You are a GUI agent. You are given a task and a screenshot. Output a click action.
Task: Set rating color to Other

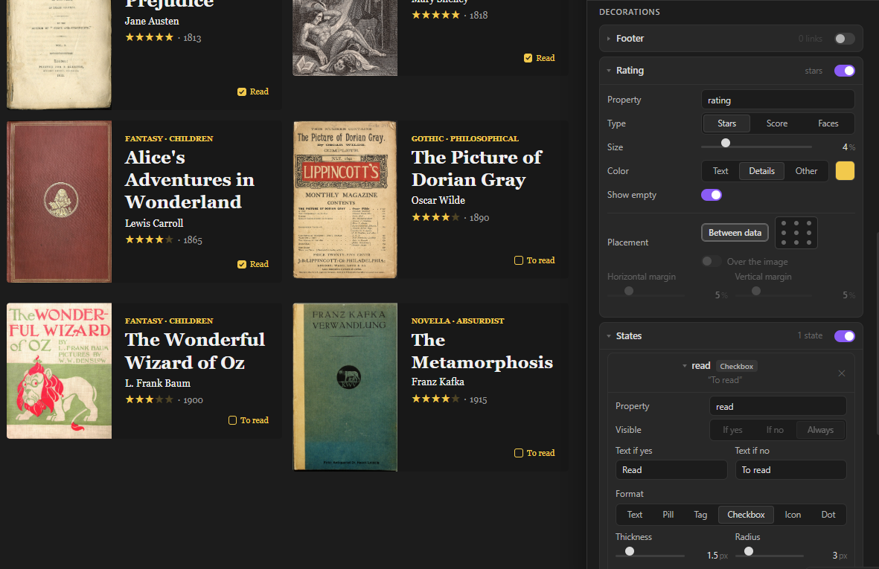click(x=806, y=171)
